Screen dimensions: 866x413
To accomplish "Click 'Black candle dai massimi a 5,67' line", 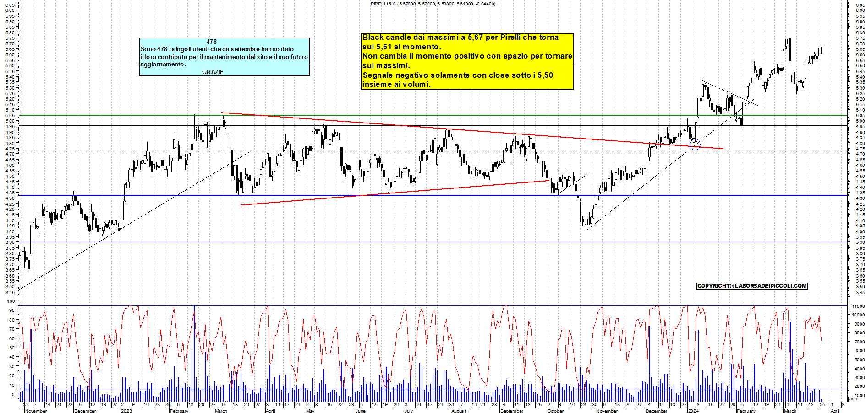I will pos(460,38).
